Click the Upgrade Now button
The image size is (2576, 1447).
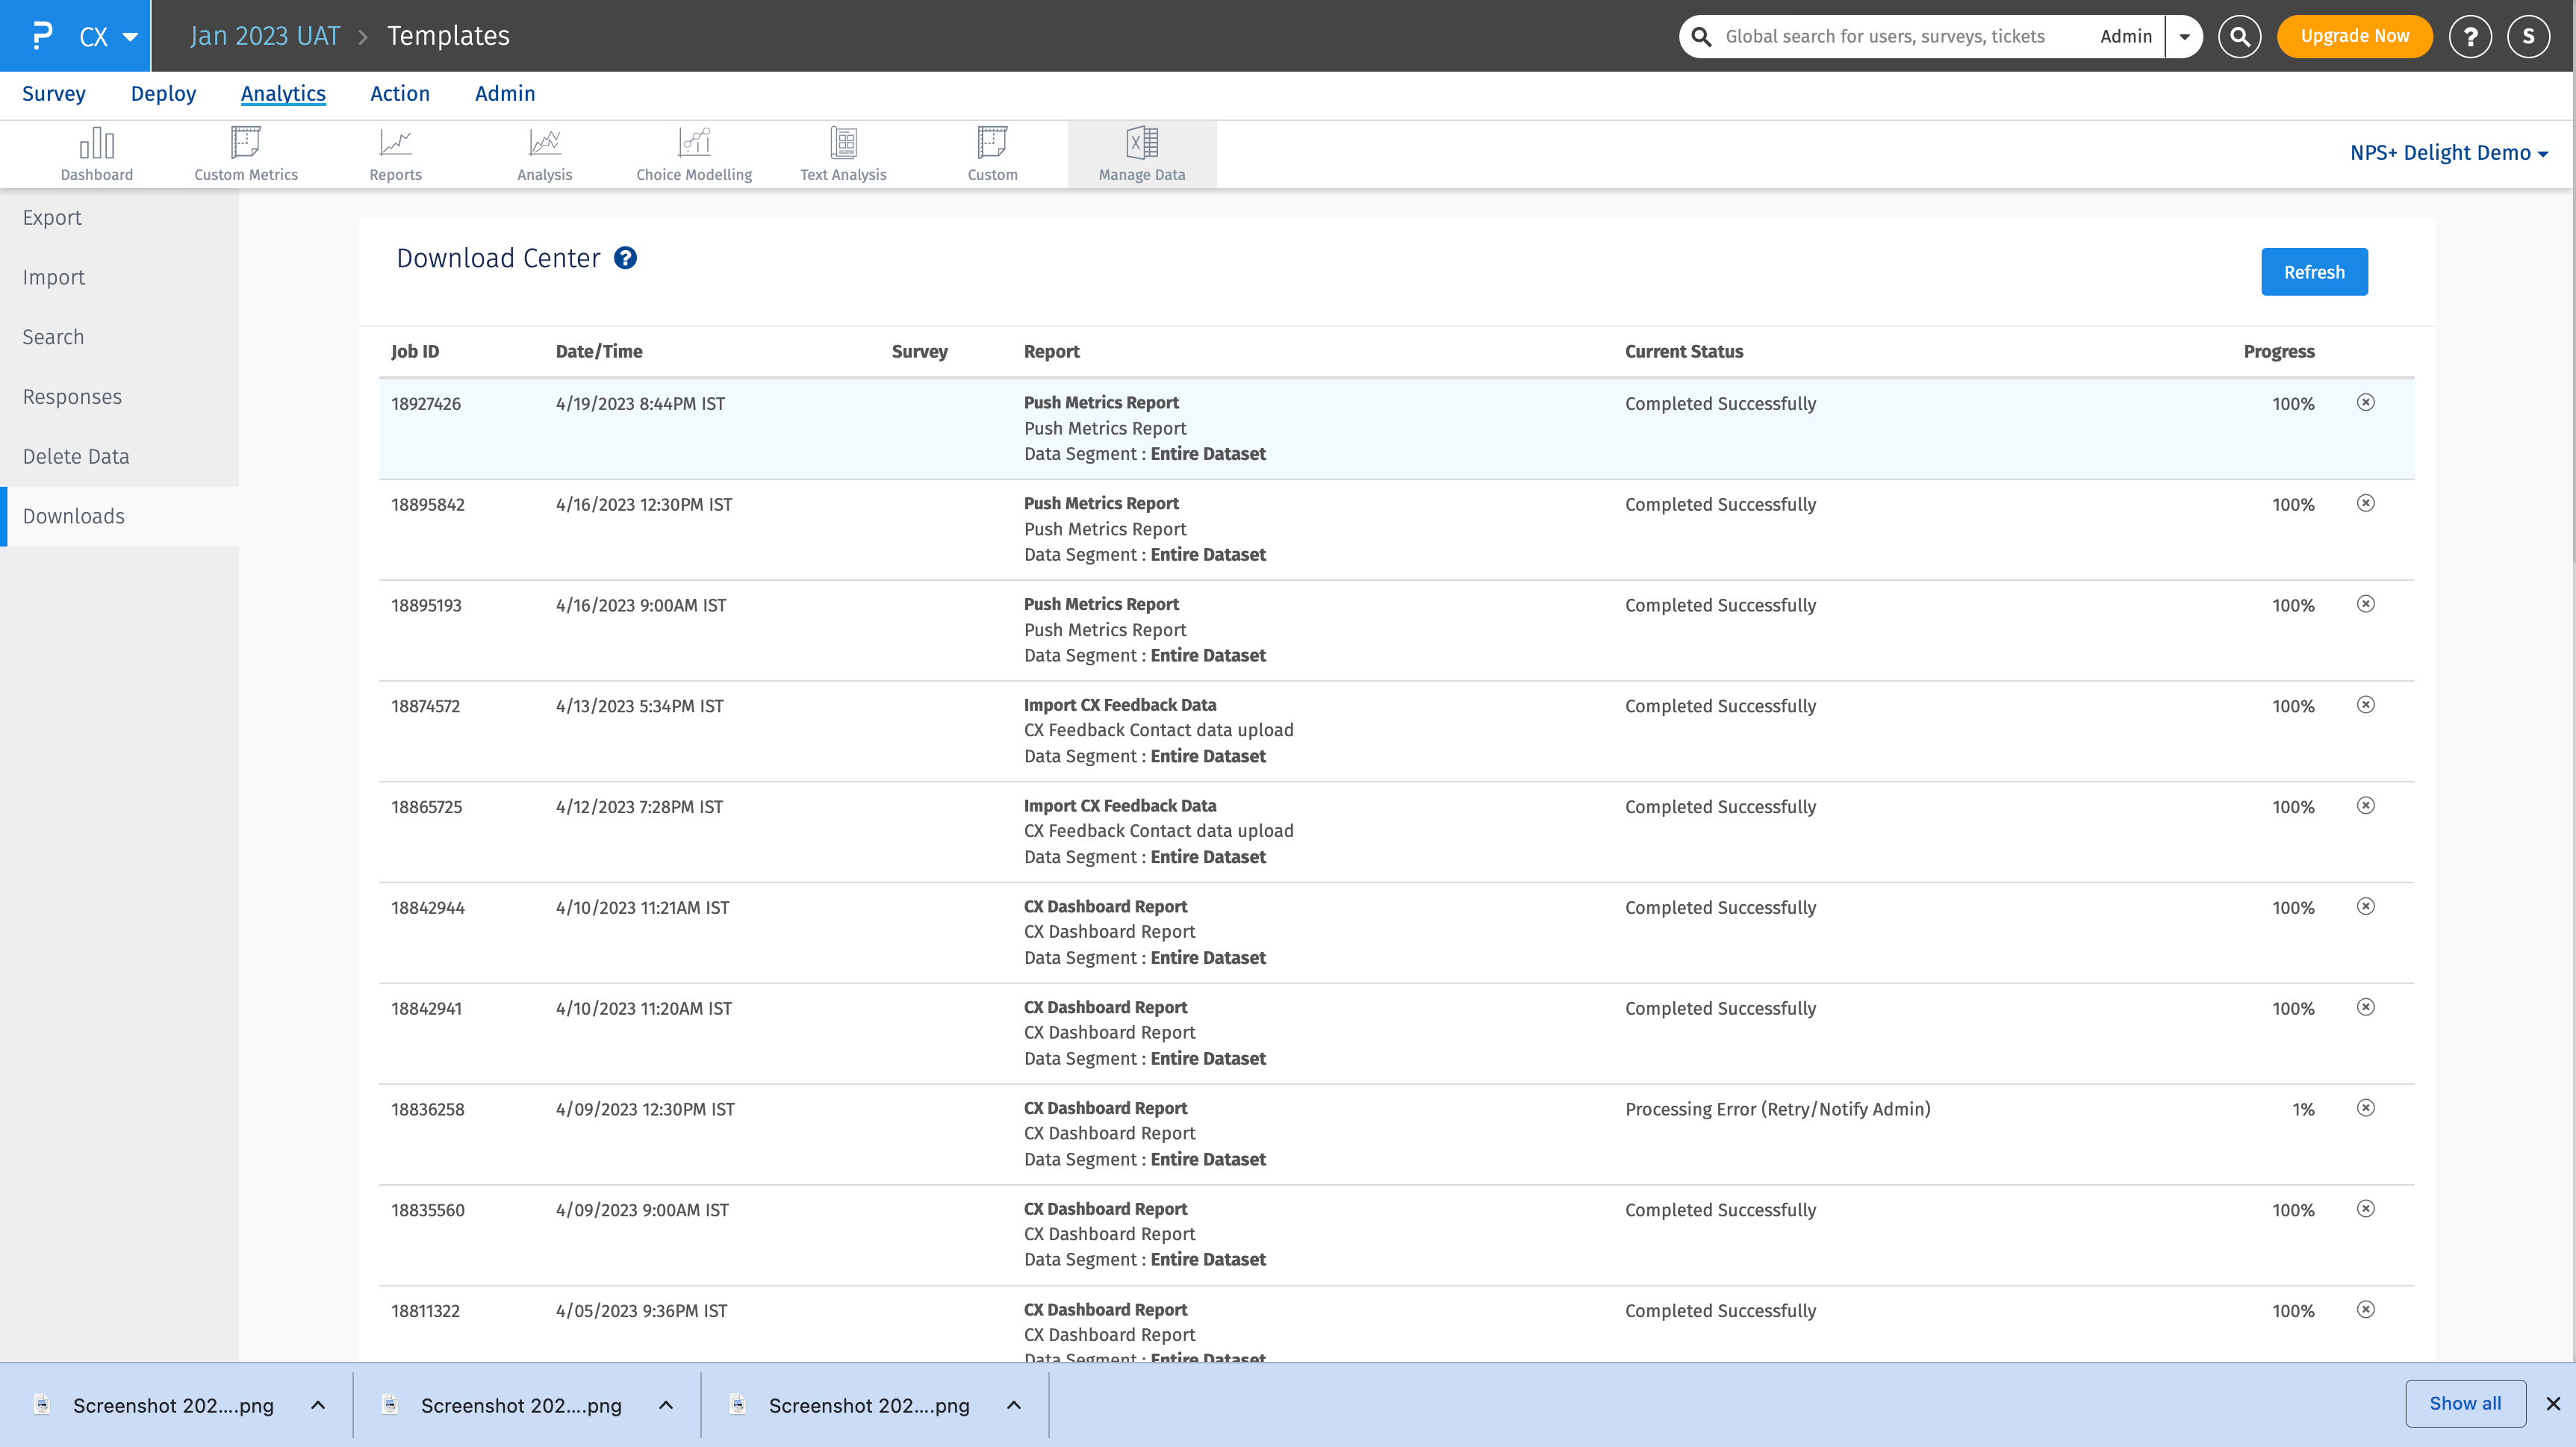point(2354,37)
